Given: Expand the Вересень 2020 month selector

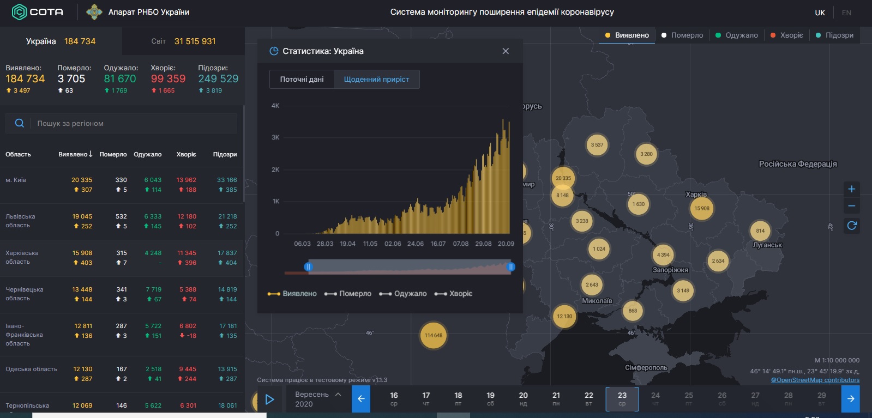Looking at the screenshot, I should 318,399.
